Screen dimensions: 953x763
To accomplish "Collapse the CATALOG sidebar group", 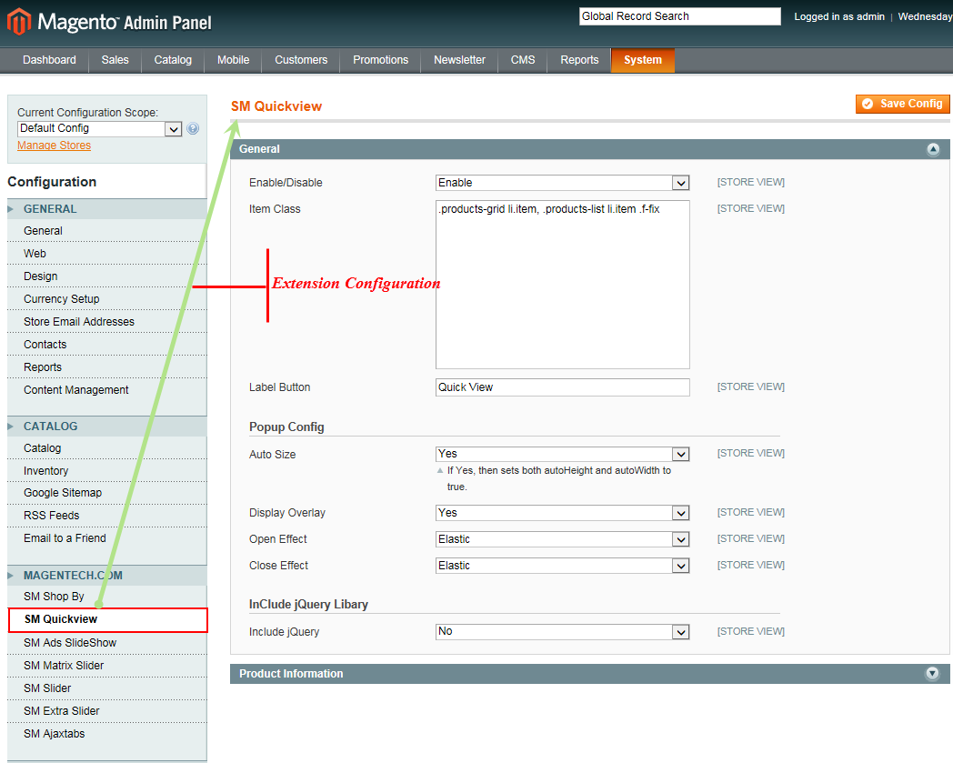I will coord(107,427).
